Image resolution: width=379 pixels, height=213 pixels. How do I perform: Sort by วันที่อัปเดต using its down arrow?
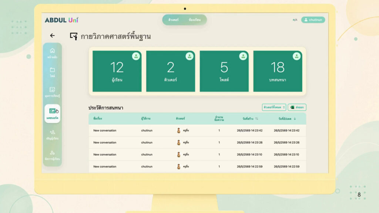pyautogui.click(x=295, y=119)
